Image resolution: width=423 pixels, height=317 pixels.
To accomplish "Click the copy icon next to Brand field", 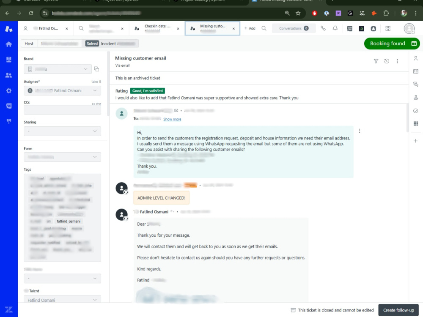I will 96,69.
